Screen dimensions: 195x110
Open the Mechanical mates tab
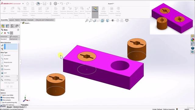pyautogui.click(x=14, y=39)
